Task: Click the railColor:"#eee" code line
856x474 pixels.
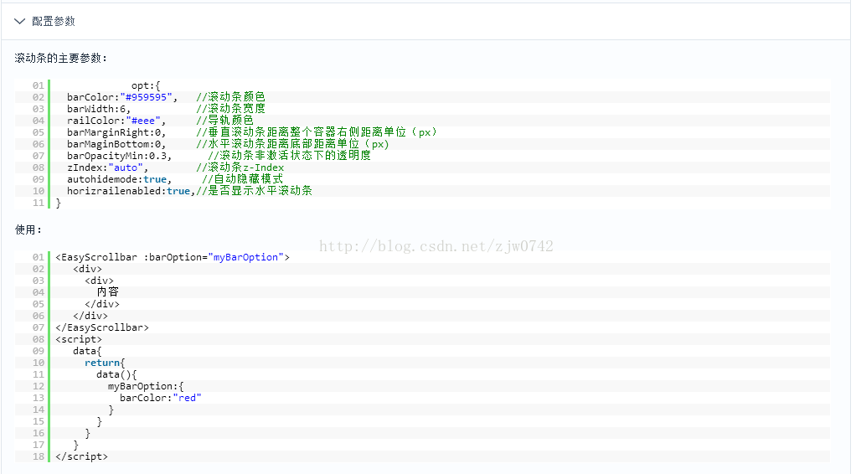Action: (116, 121)
